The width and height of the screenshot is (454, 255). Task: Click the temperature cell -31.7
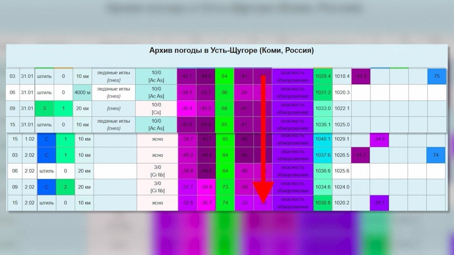[x=187, y=187]
